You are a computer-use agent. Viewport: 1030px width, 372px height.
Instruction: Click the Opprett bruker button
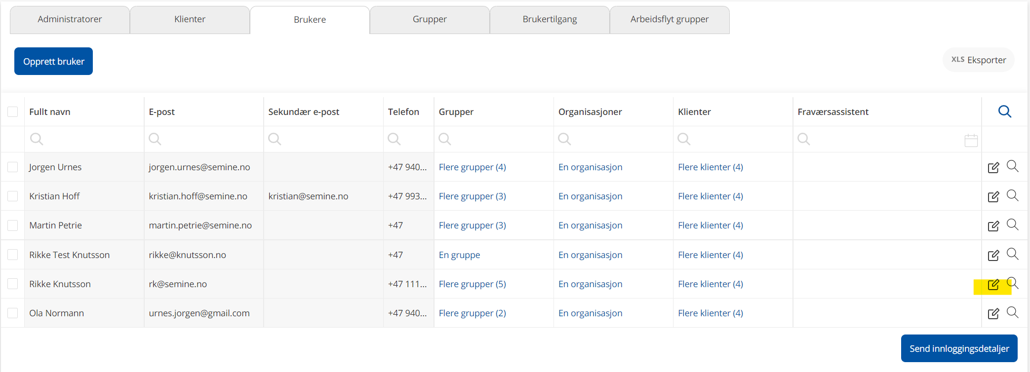coord(53,61)
